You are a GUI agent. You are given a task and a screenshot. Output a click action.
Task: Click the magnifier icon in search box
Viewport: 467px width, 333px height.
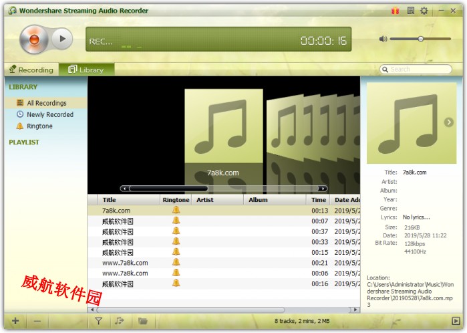(385, 70)
